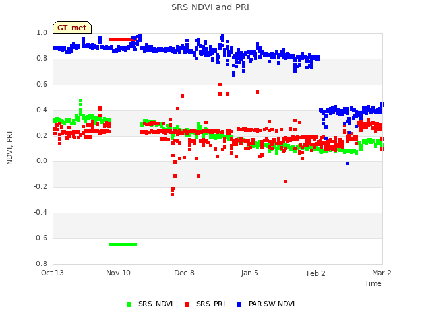Screen dimensions: 422x317
Task: Select the SRS_NDVI legend label
Action: tap(156, 304)
